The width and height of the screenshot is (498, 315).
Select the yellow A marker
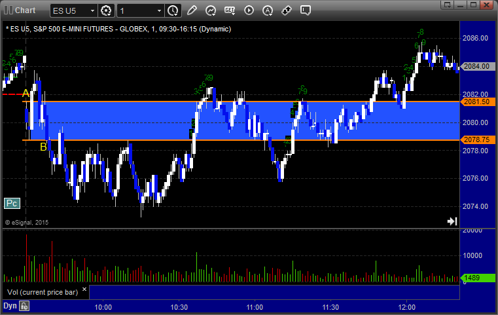pyautogui.click(x=26, y=93)
